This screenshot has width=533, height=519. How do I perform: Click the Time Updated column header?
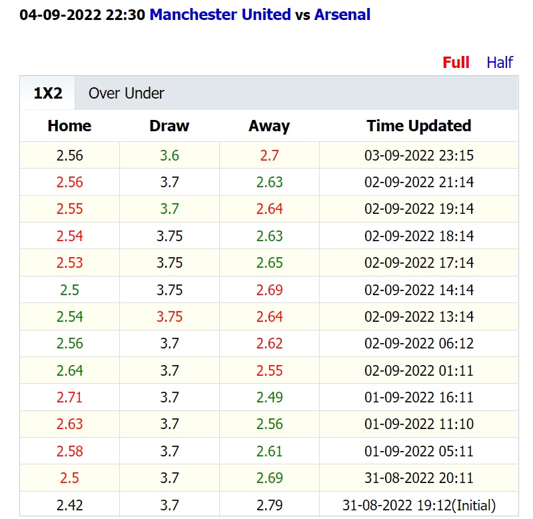pyautogui.click(x=418, y=126)
